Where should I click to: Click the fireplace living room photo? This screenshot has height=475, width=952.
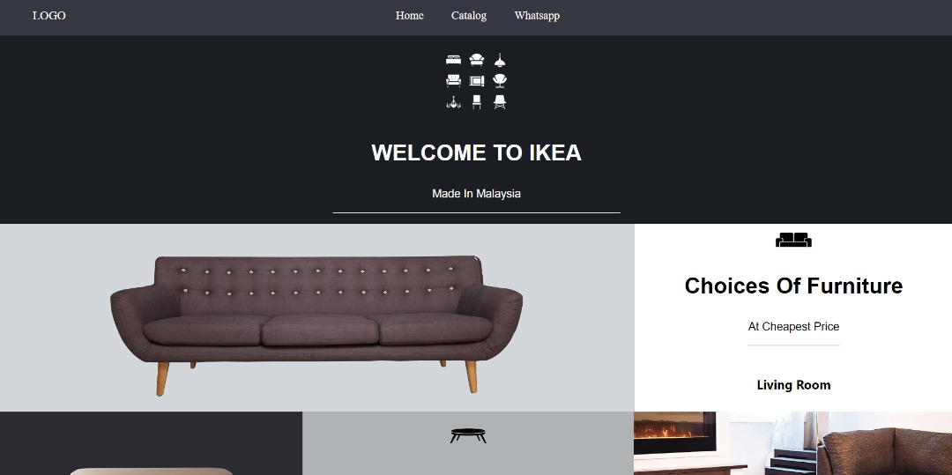(x=793, y=443)
